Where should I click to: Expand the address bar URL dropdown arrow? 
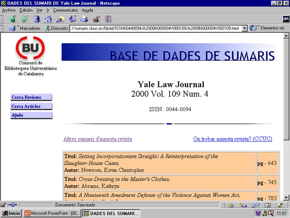pos(244,28)
